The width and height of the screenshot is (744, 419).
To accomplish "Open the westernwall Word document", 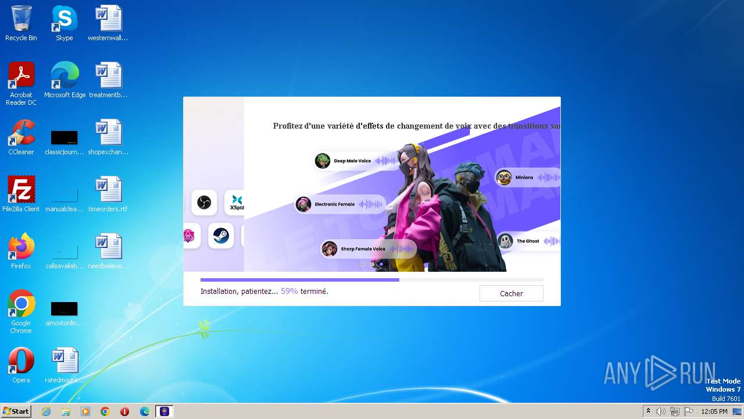I will click(108, 24).
